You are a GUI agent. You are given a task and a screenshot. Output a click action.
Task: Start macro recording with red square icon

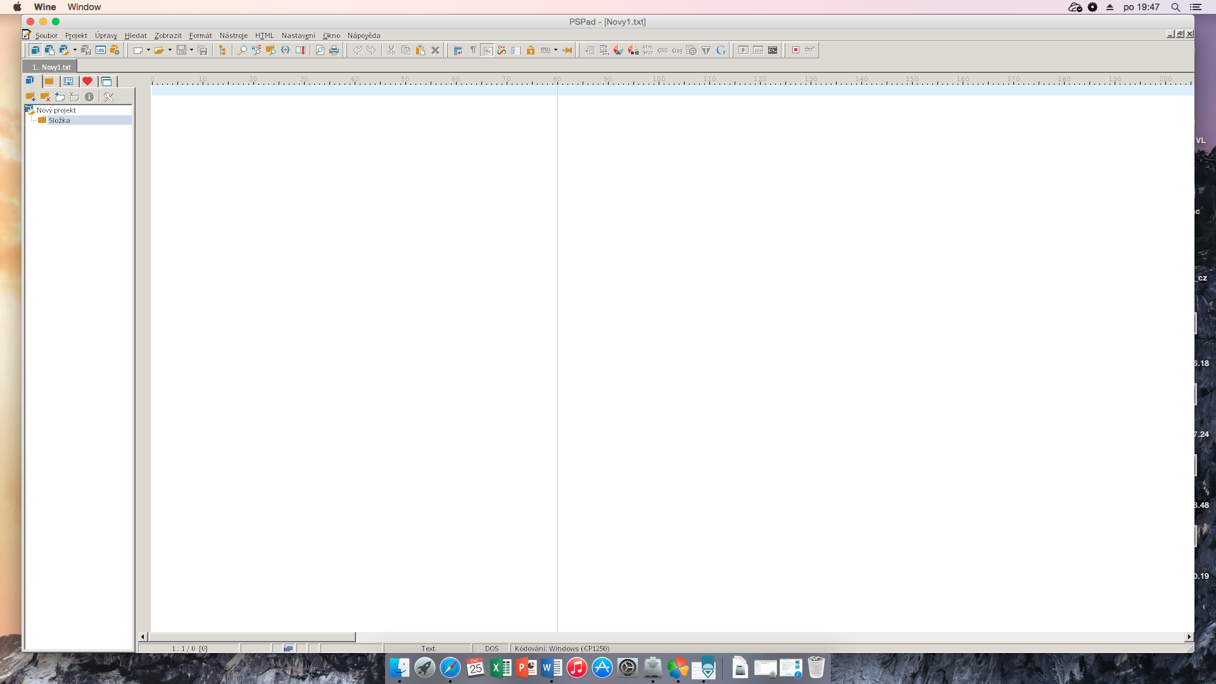795,50
